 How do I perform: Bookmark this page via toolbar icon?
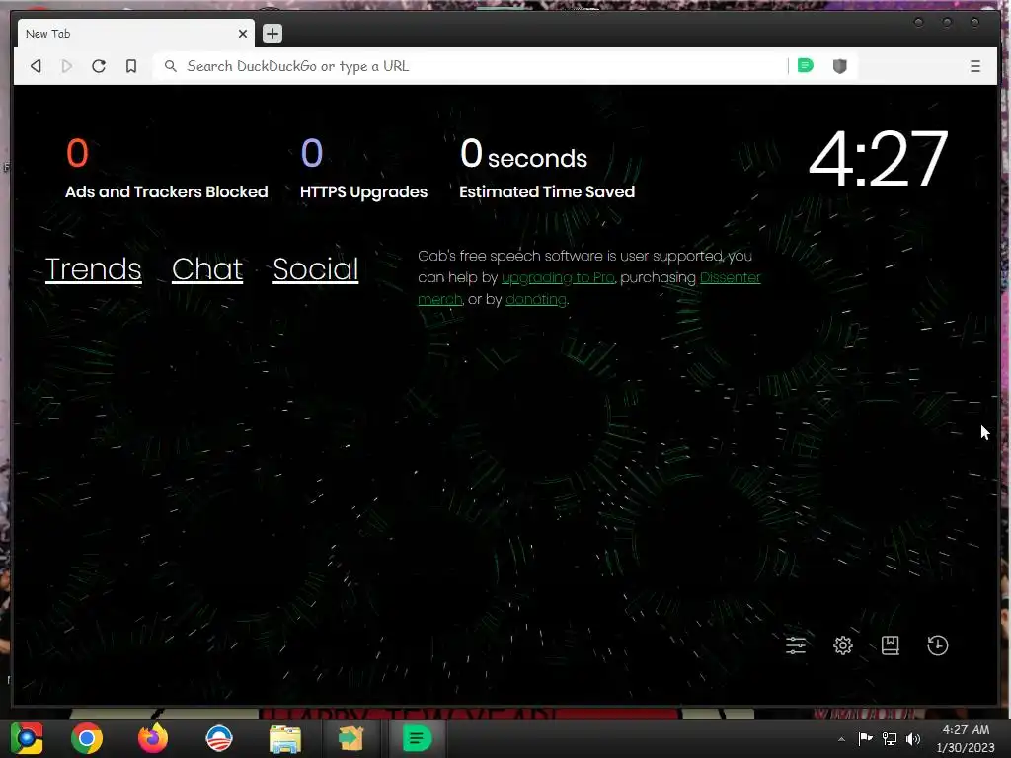point(131,66)
